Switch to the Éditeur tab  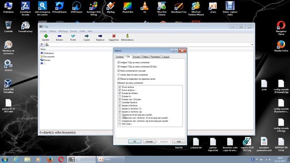pyautogui.click(x=145, y=57)
